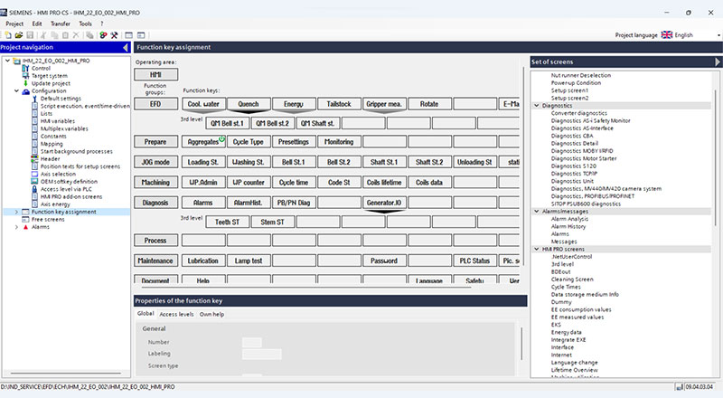
Task: Select Diagnostics TCP/IP in screen list
Action: click(x=574, y=174)
